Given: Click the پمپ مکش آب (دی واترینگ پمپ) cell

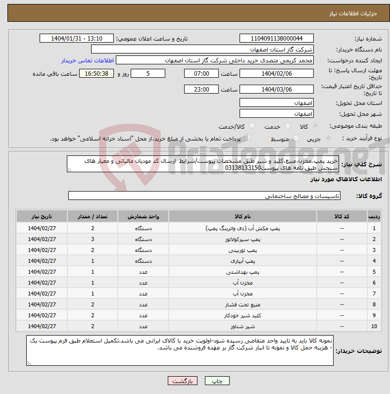Looking at the screenshot, I should tap(243, 228).
